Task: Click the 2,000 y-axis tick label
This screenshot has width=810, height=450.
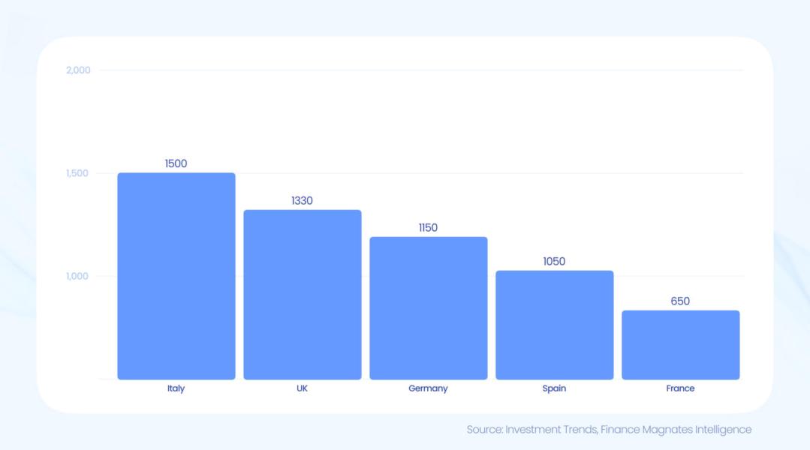Action: tap(78, 70)
